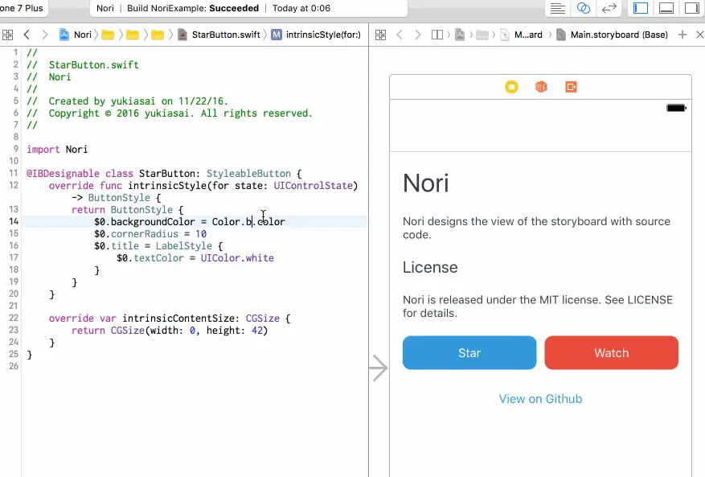This screenshot has height=477, width=705.
Task: Click line number 22 in the gutter
Action: (x=14, y=319)
